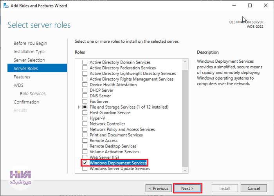Check Windows Server Update Services box

[x=85, y=169]
